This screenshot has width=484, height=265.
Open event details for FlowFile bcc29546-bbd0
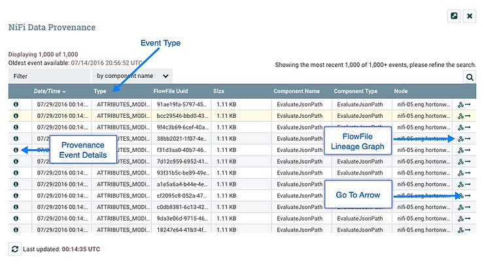[16, 116]
